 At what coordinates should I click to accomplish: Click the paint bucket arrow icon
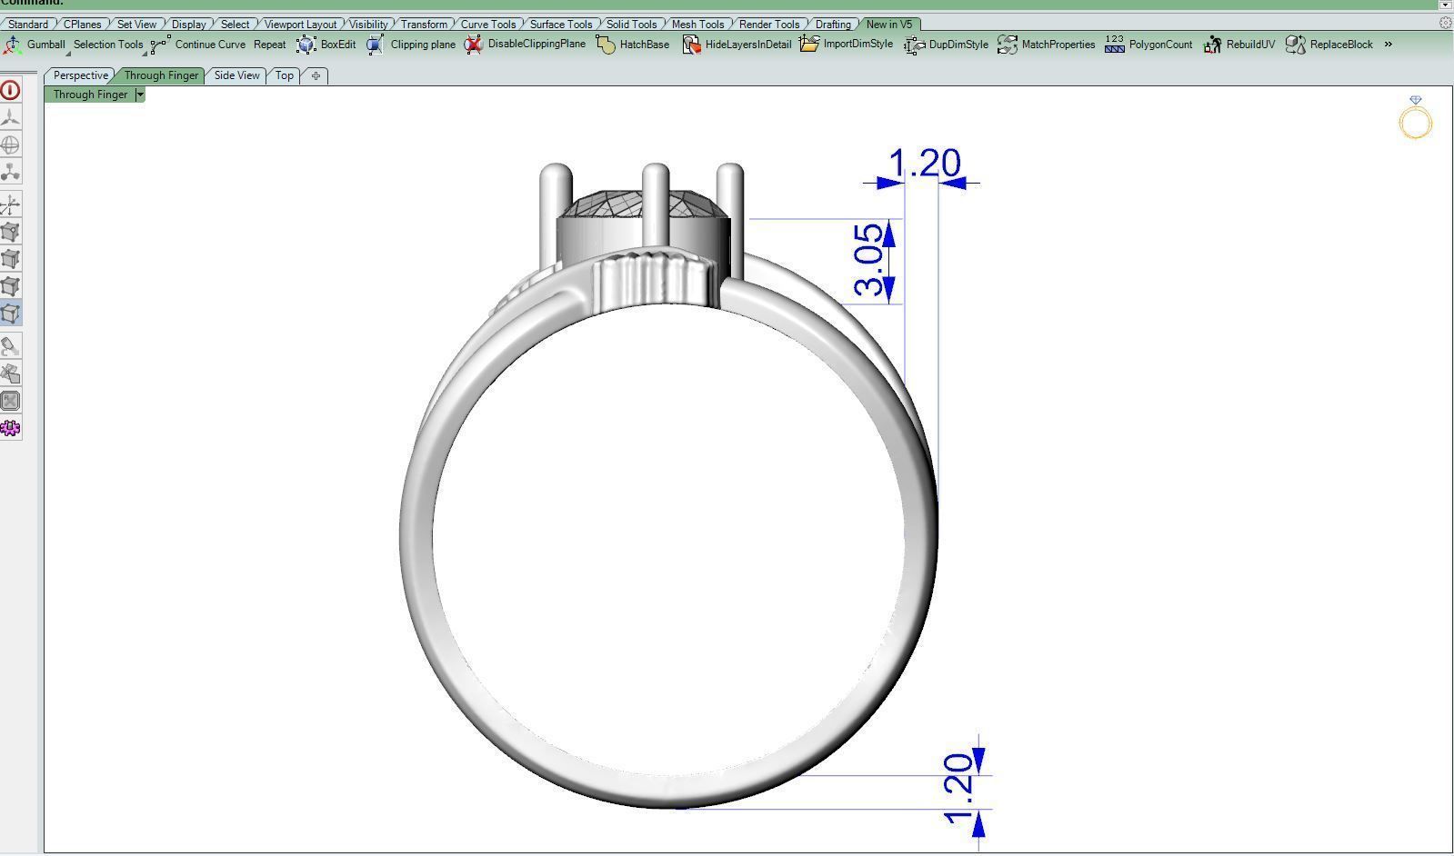coord(11,346)
